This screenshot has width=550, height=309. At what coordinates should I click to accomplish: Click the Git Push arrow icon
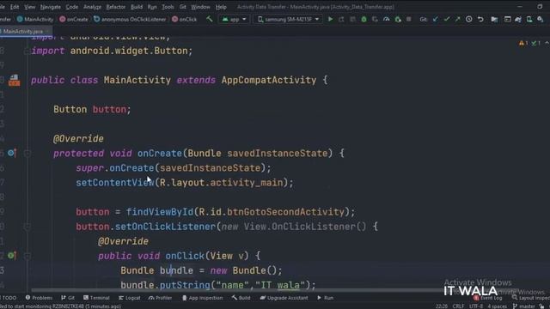coord(458,19)
